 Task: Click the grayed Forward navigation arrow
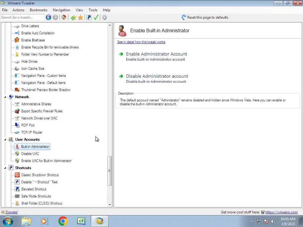point(55,17)
